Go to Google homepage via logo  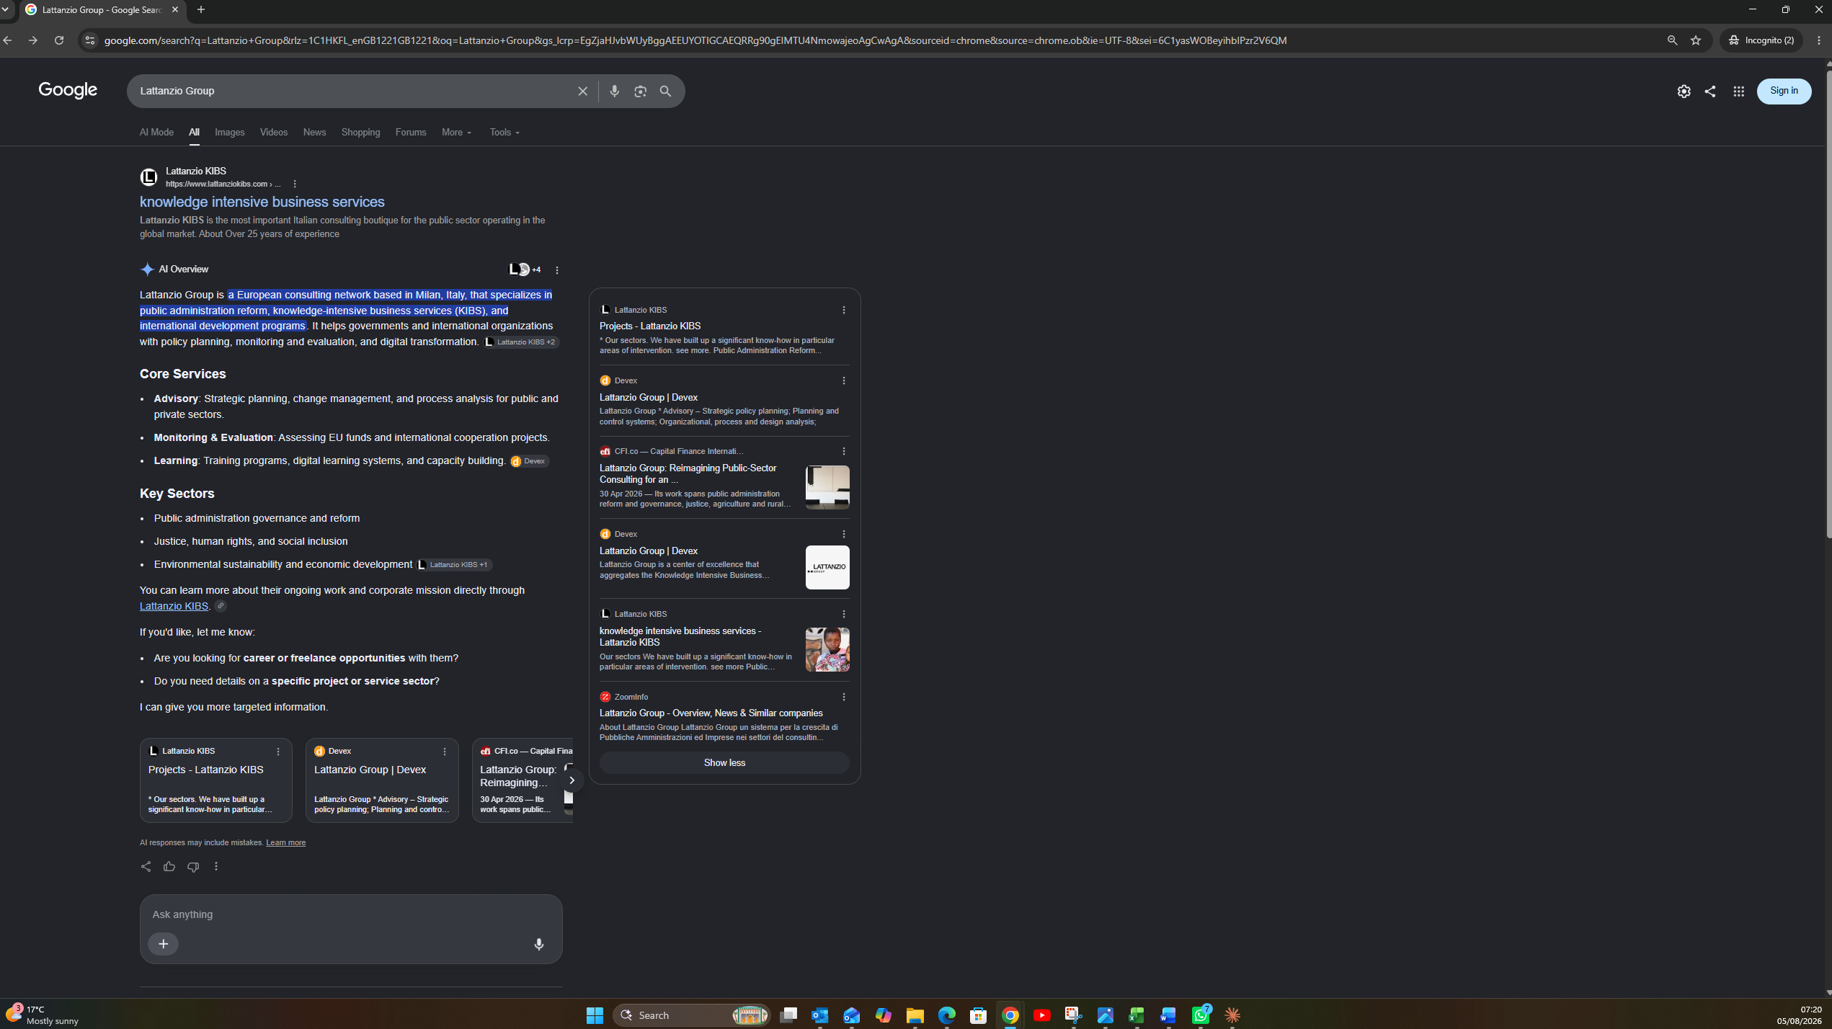pyautogui.click(x=68, y=91)
